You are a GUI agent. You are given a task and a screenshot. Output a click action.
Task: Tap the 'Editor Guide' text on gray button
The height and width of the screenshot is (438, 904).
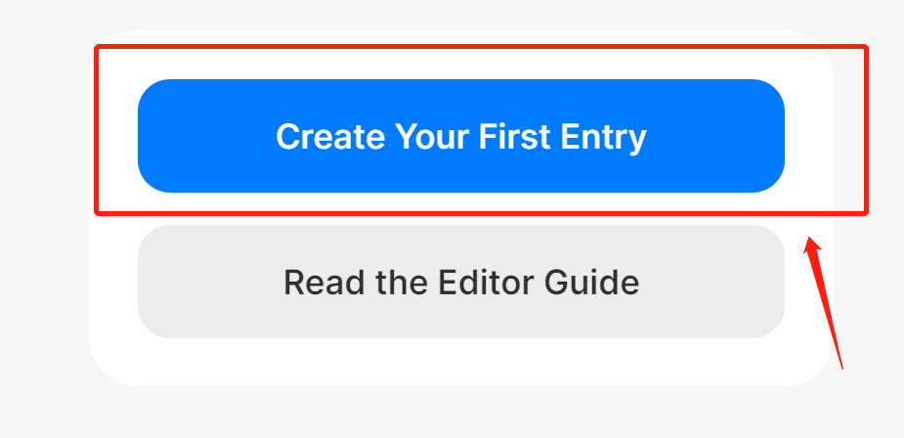(x=547, y=283)
